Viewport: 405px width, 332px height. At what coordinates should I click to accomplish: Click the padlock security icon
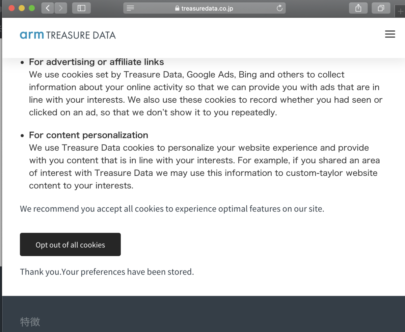(177, 8)
